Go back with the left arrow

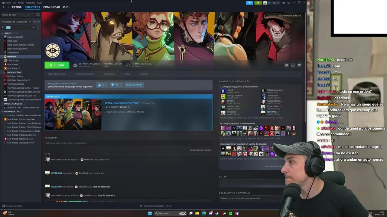tap(4, 7)
